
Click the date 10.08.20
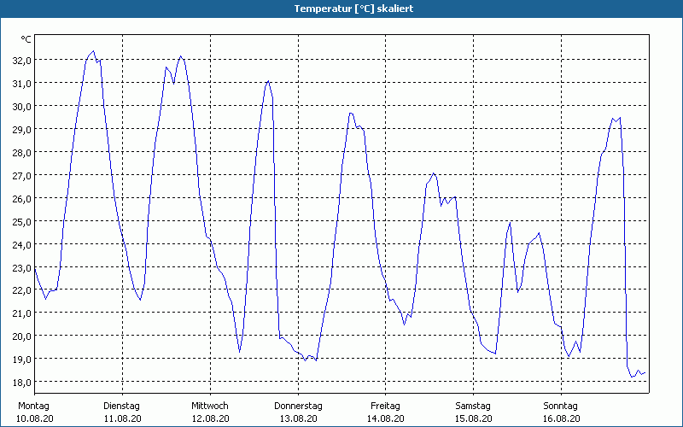(35, 418)
